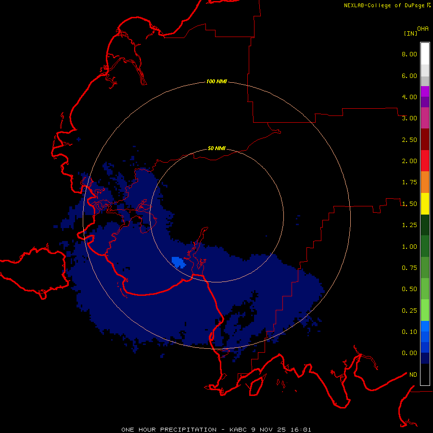
Task: Click the 4.00 legend value
Action: click(x=409, y=97)
